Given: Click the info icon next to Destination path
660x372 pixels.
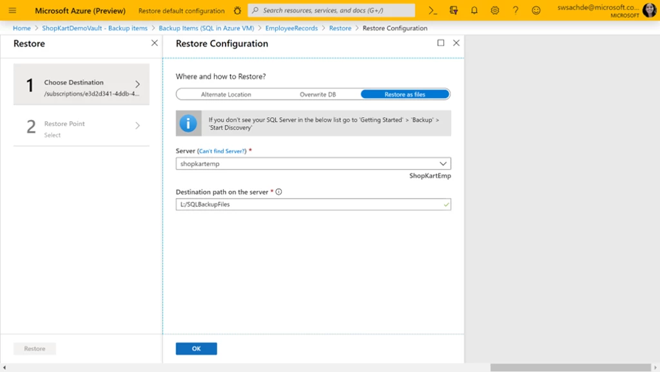Looking at the screenshot, I should [278, 192].
